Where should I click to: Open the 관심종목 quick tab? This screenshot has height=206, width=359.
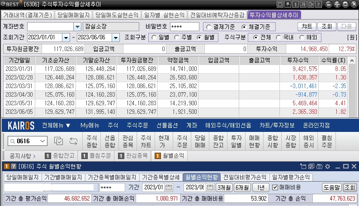132,156
